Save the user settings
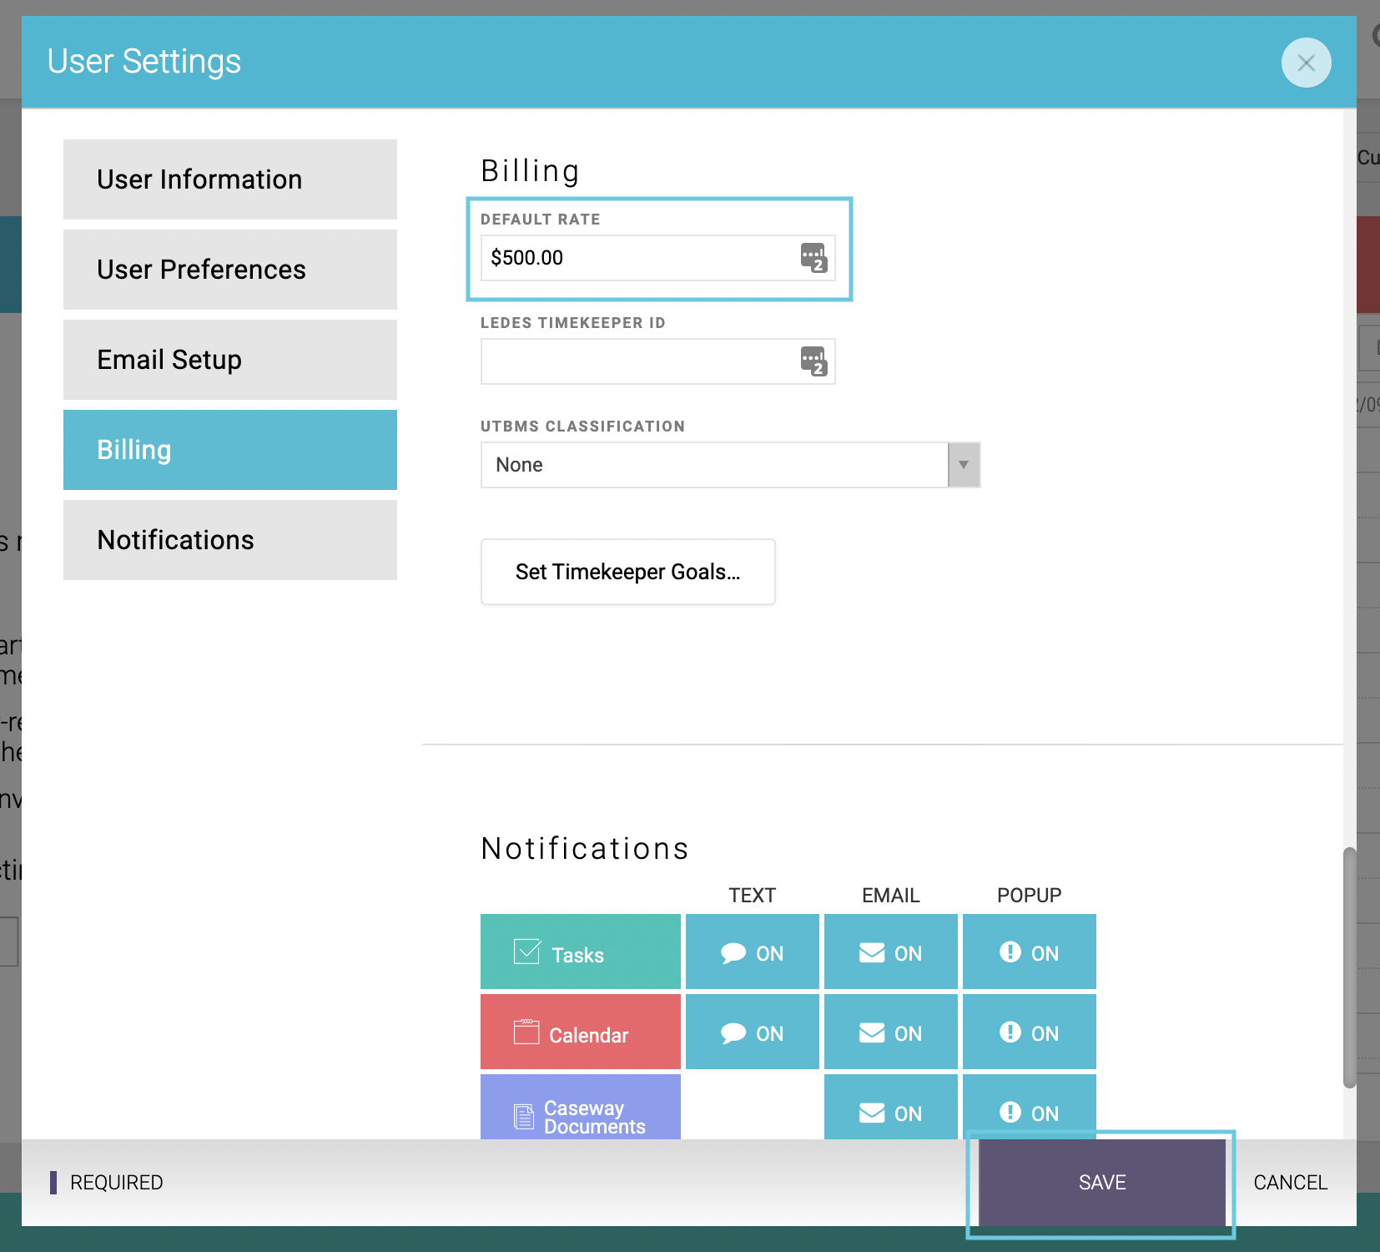The width and height of the screenshot is (1380, 1252). coord(1101,1182)
